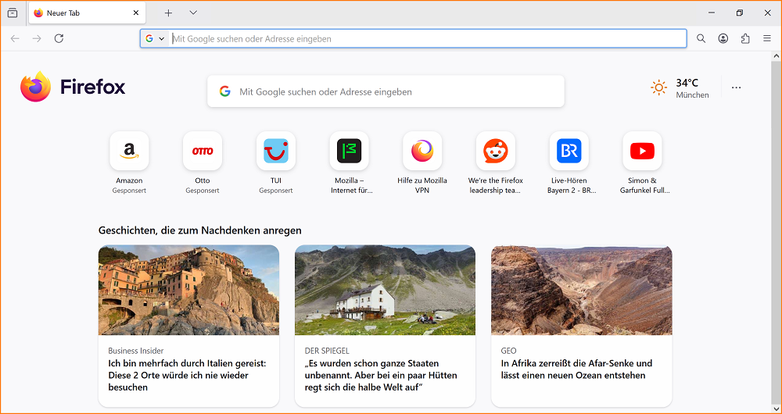
Task: Close the Neuer Tab tab
Action: pos(135,13)
